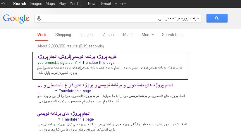Image resolution: width=241 pixels, height=139 pixels.
Task: Expand the green arrow next to yourproject.blogfa.com
Action: (x=80, y=62)
